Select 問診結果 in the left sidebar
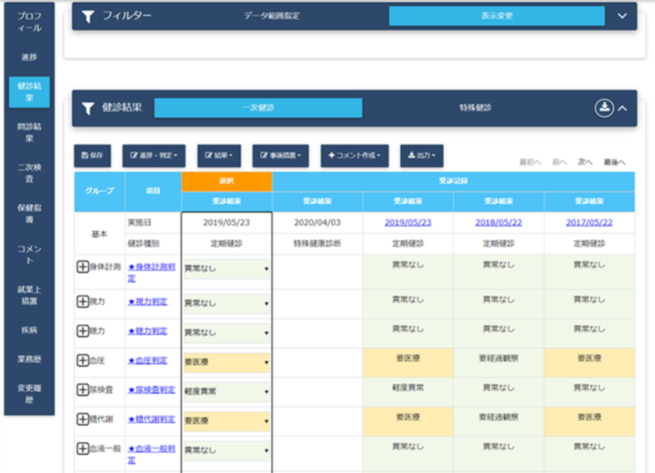This screenshot has height=473, width=655. pos(29,132)
